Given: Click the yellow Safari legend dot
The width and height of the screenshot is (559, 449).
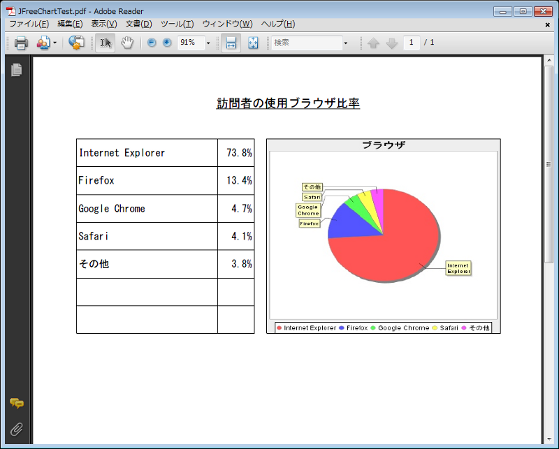Looking at the screenshot, I should [435, 327].
